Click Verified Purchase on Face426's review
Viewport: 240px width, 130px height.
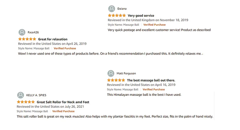65,48
